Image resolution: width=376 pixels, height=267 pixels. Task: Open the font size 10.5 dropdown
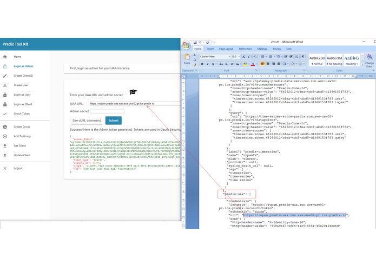(239, 57)
